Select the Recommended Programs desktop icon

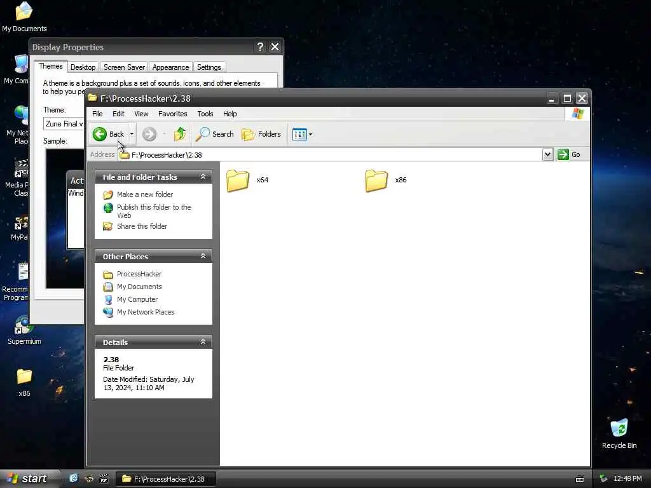pos(16,281)
